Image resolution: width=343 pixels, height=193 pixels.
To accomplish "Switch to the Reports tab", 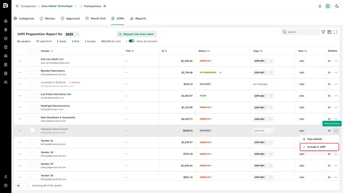I will [138, 18].
